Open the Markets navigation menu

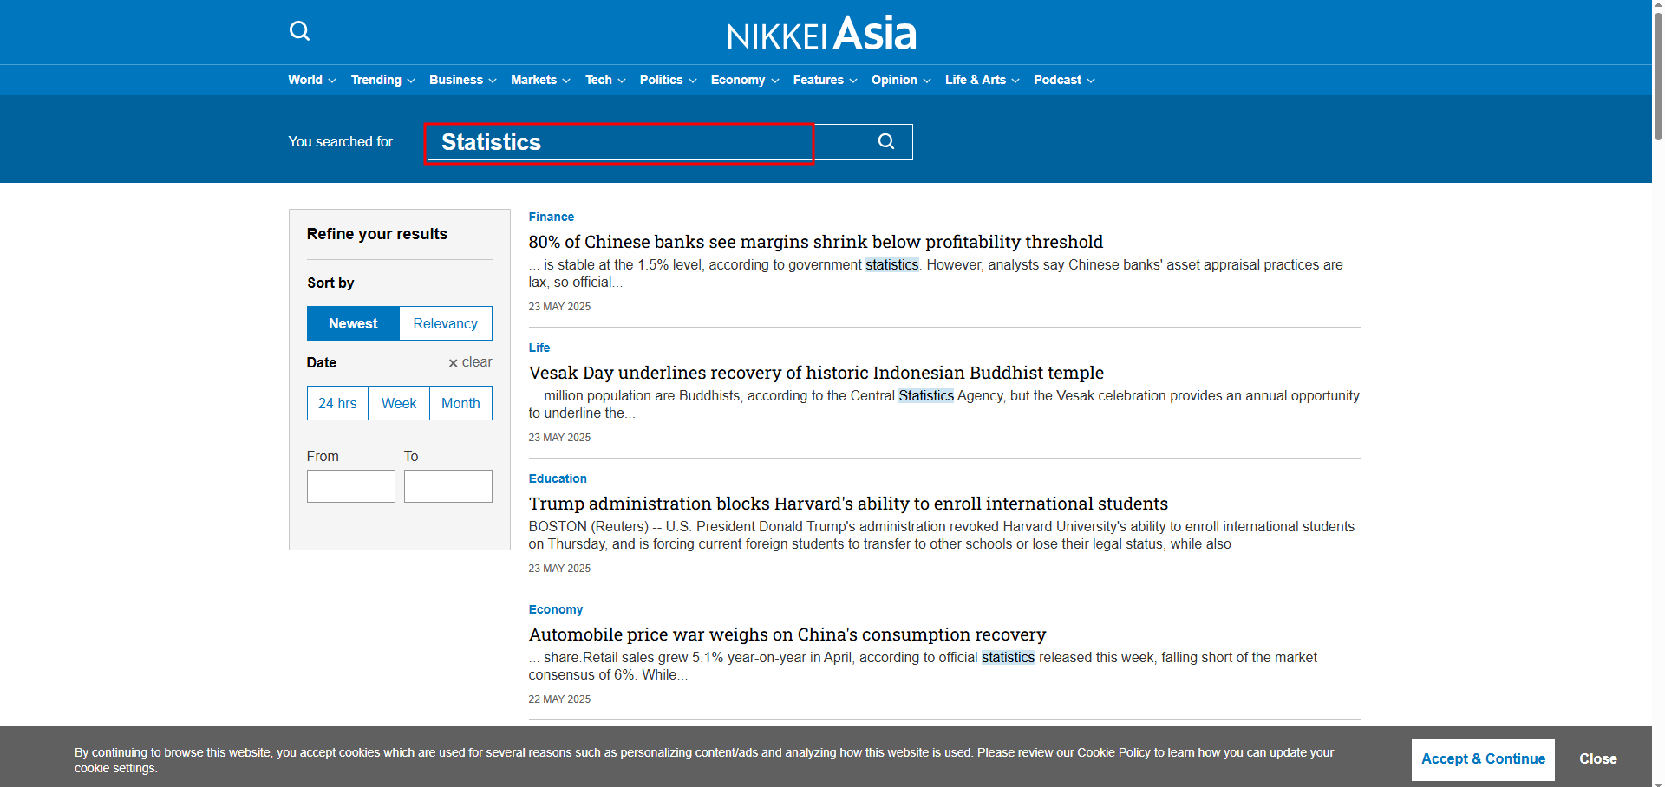[x=540, y=80]
